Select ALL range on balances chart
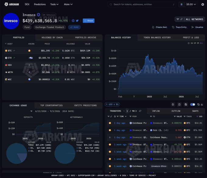 coord(202,43)
